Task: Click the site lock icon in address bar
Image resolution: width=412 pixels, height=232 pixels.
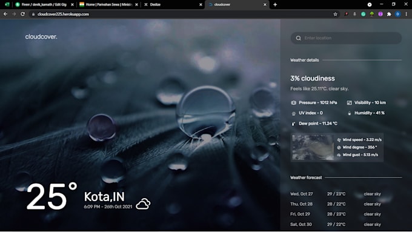Action: tap(33, 14)
